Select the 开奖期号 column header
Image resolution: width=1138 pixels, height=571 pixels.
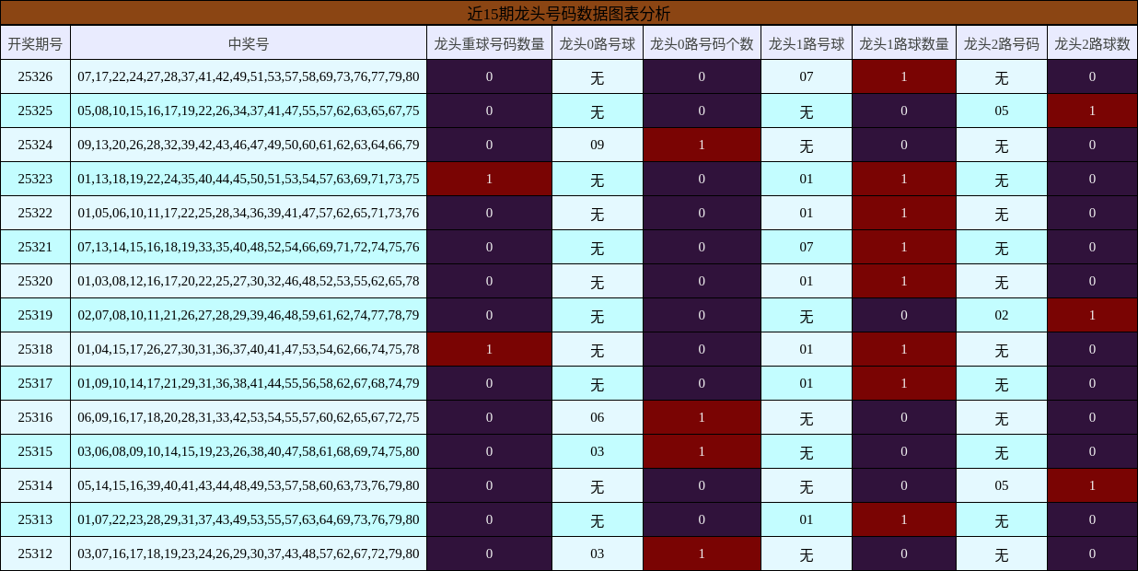pos(37,43)
